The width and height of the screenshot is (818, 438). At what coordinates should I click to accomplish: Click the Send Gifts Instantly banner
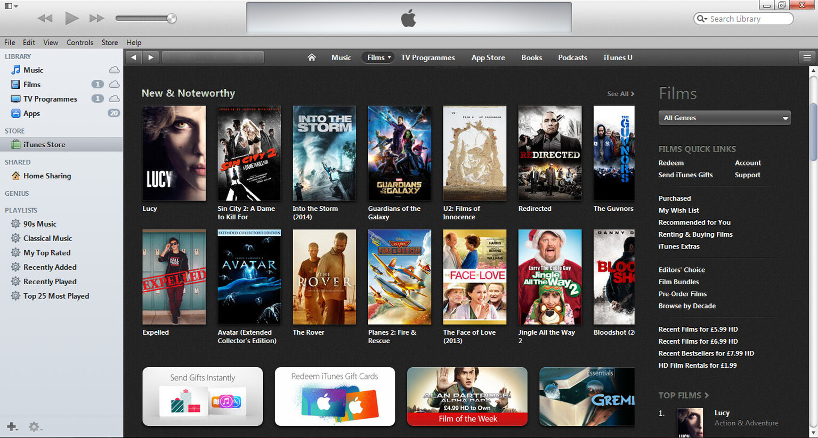[x=203, y=396]
